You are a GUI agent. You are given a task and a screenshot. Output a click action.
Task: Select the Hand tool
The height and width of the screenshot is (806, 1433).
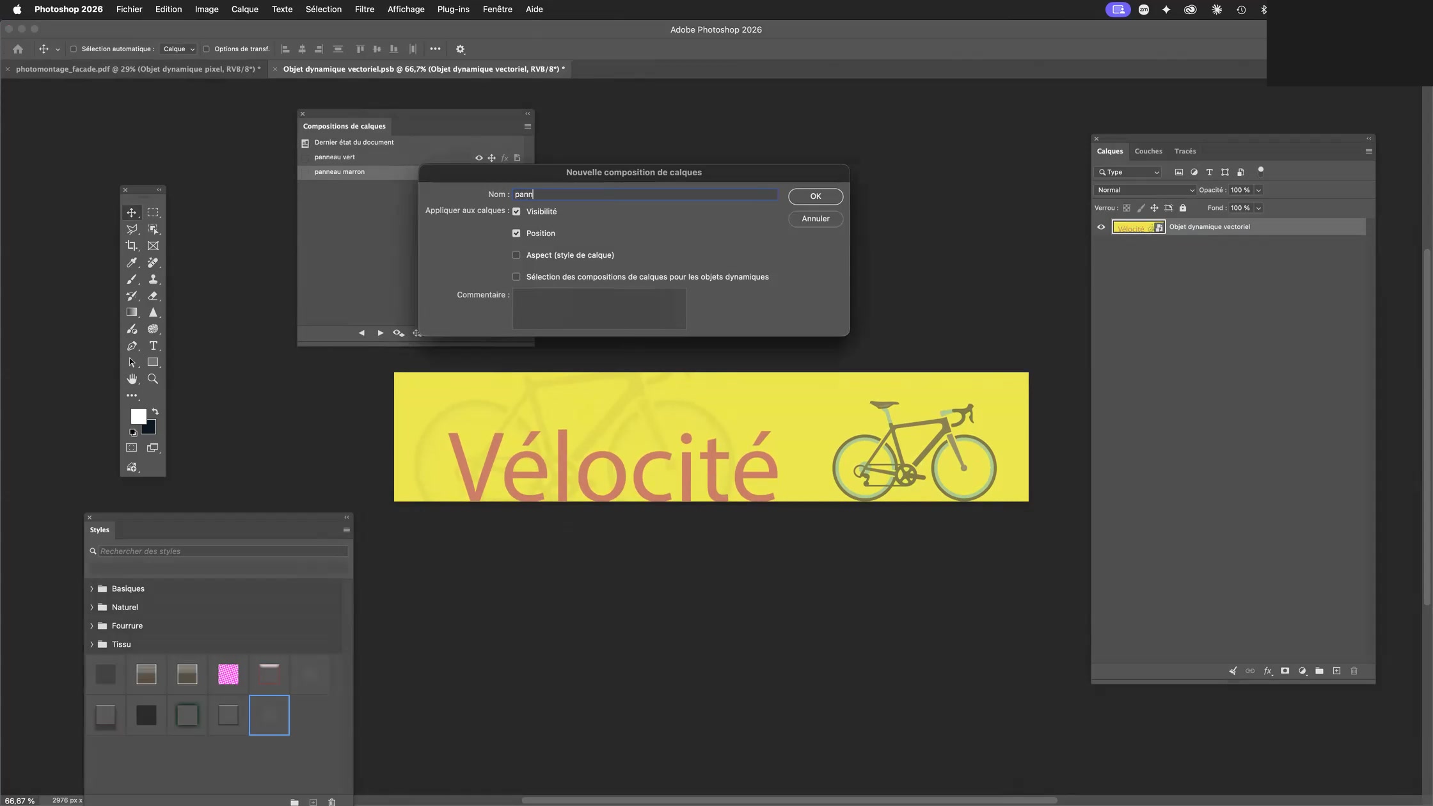[131, 379]
